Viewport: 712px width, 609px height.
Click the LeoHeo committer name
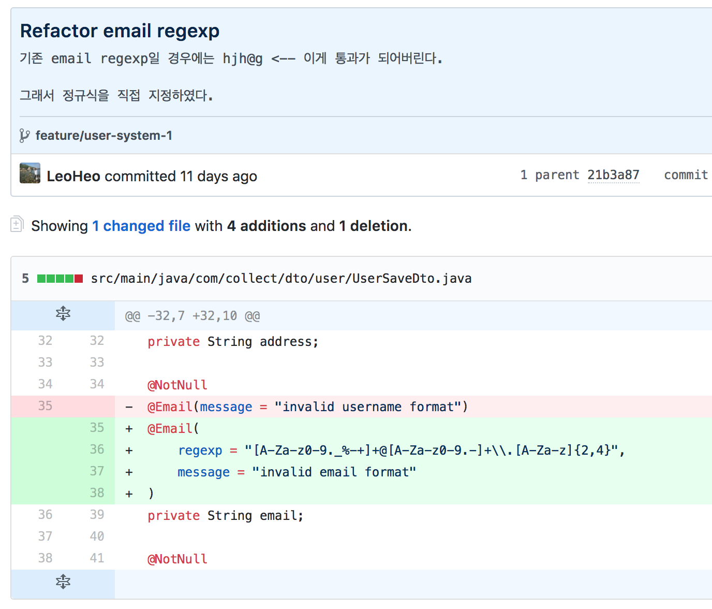tap(73, 176)
